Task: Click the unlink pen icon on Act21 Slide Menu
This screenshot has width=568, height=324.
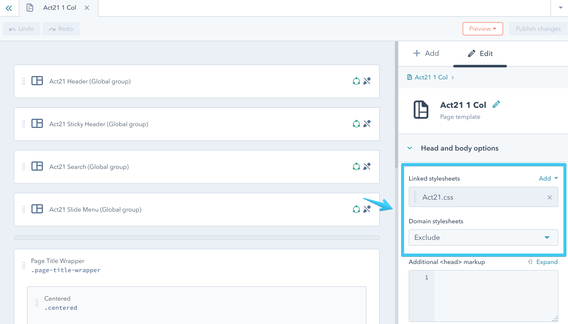Action: pyautogui.click(x=367, y=209)
